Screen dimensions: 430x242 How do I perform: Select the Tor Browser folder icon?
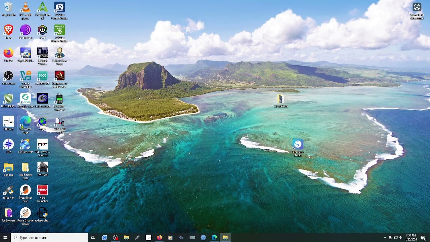8,215
